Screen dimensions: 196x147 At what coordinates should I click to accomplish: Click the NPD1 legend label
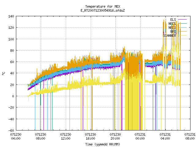coord(172,24)
